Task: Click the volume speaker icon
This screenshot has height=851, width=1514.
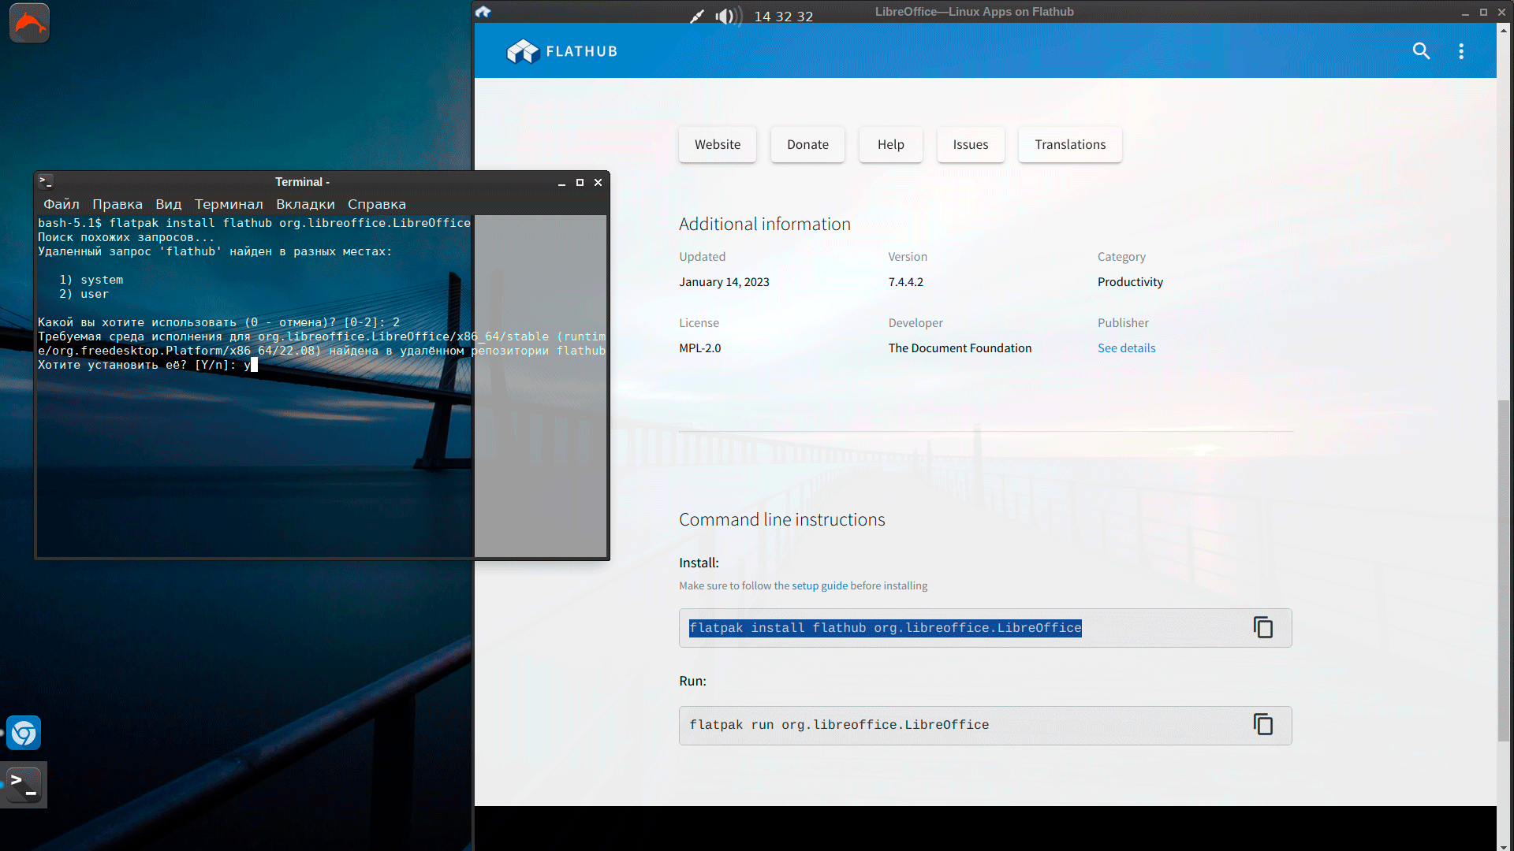Action: [x=725, y=17]
